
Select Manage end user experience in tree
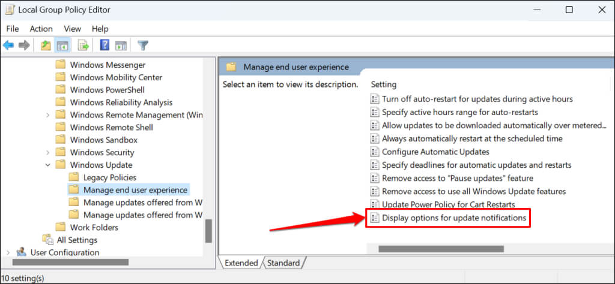tap(135, 190)
